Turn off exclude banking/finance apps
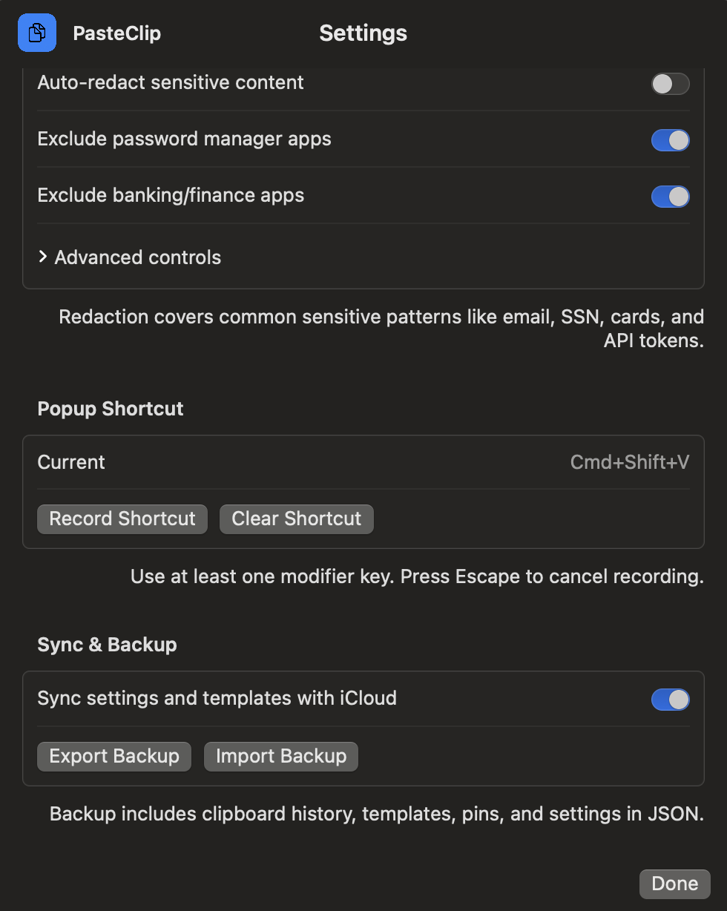727x911 pixels. (x=670, y=196)
